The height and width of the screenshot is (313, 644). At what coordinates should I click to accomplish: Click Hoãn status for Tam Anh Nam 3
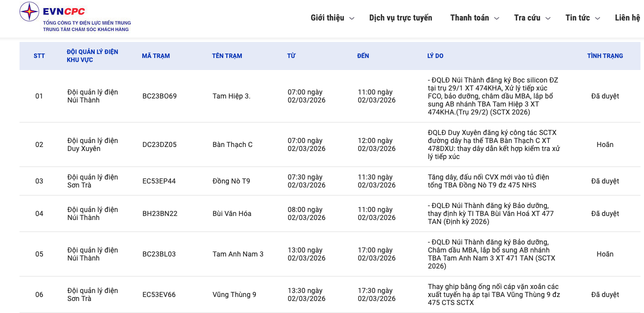click(x=605, y=254)
